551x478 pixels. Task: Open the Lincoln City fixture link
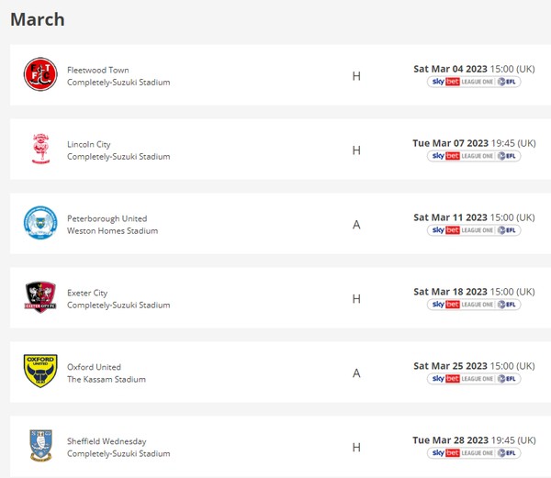coord(89,144)
